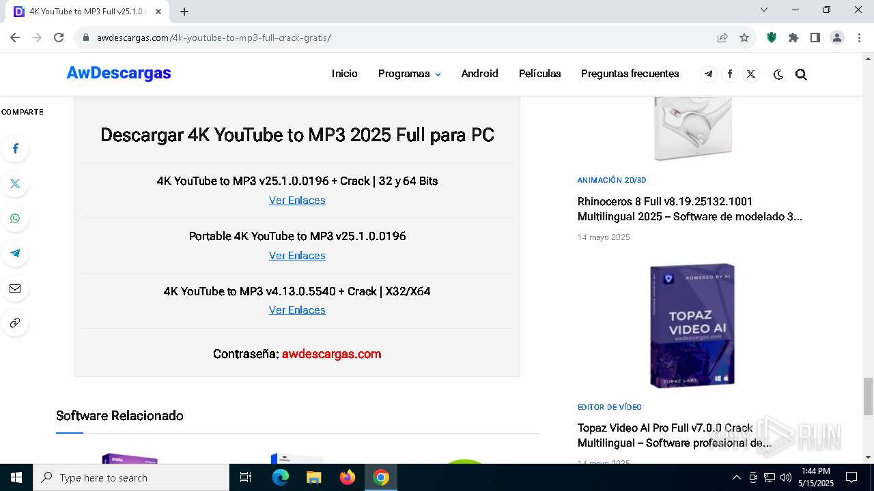Click the ANIMACIÓN 2D/3D category label

[x=612, y=181]
